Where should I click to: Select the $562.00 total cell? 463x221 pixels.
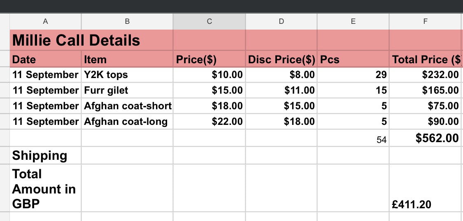tap(425, 138)
